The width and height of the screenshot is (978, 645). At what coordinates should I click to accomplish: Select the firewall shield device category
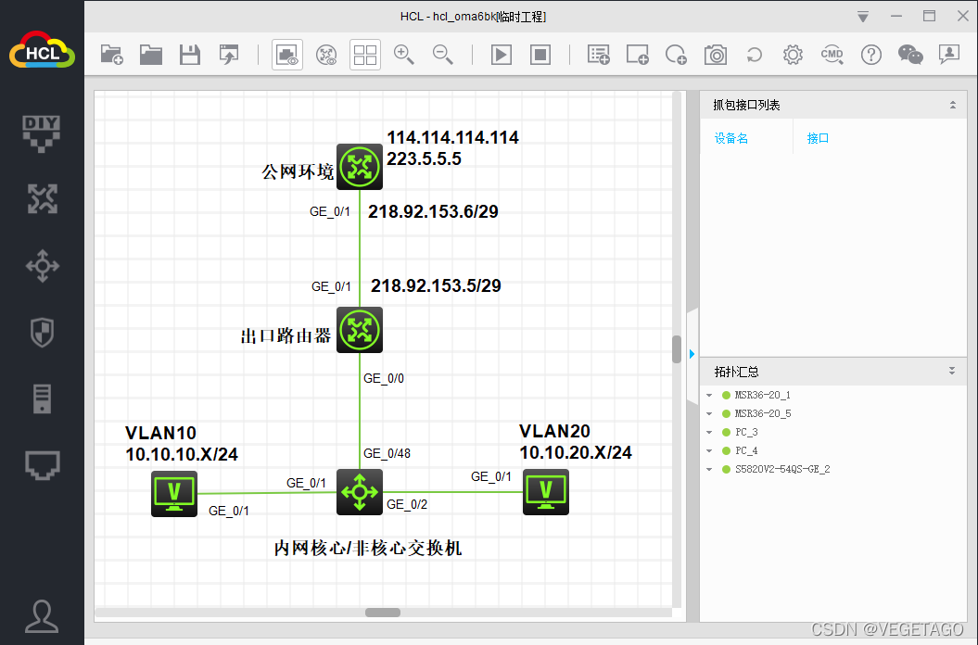(42, 332)
